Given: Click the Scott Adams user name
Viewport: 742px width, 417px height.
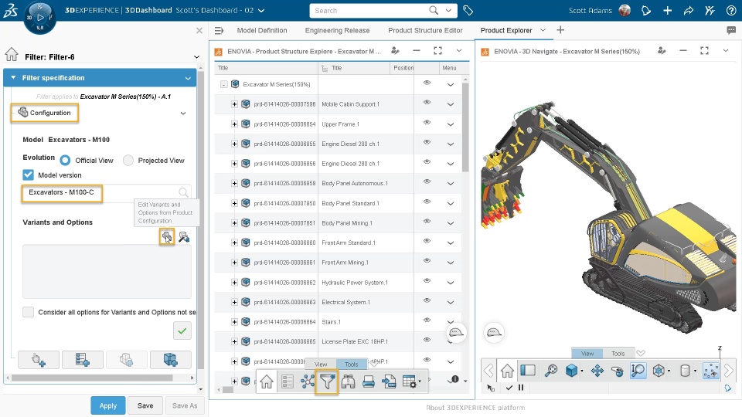Looking at the screenshot, I should (x=590, y=10).
